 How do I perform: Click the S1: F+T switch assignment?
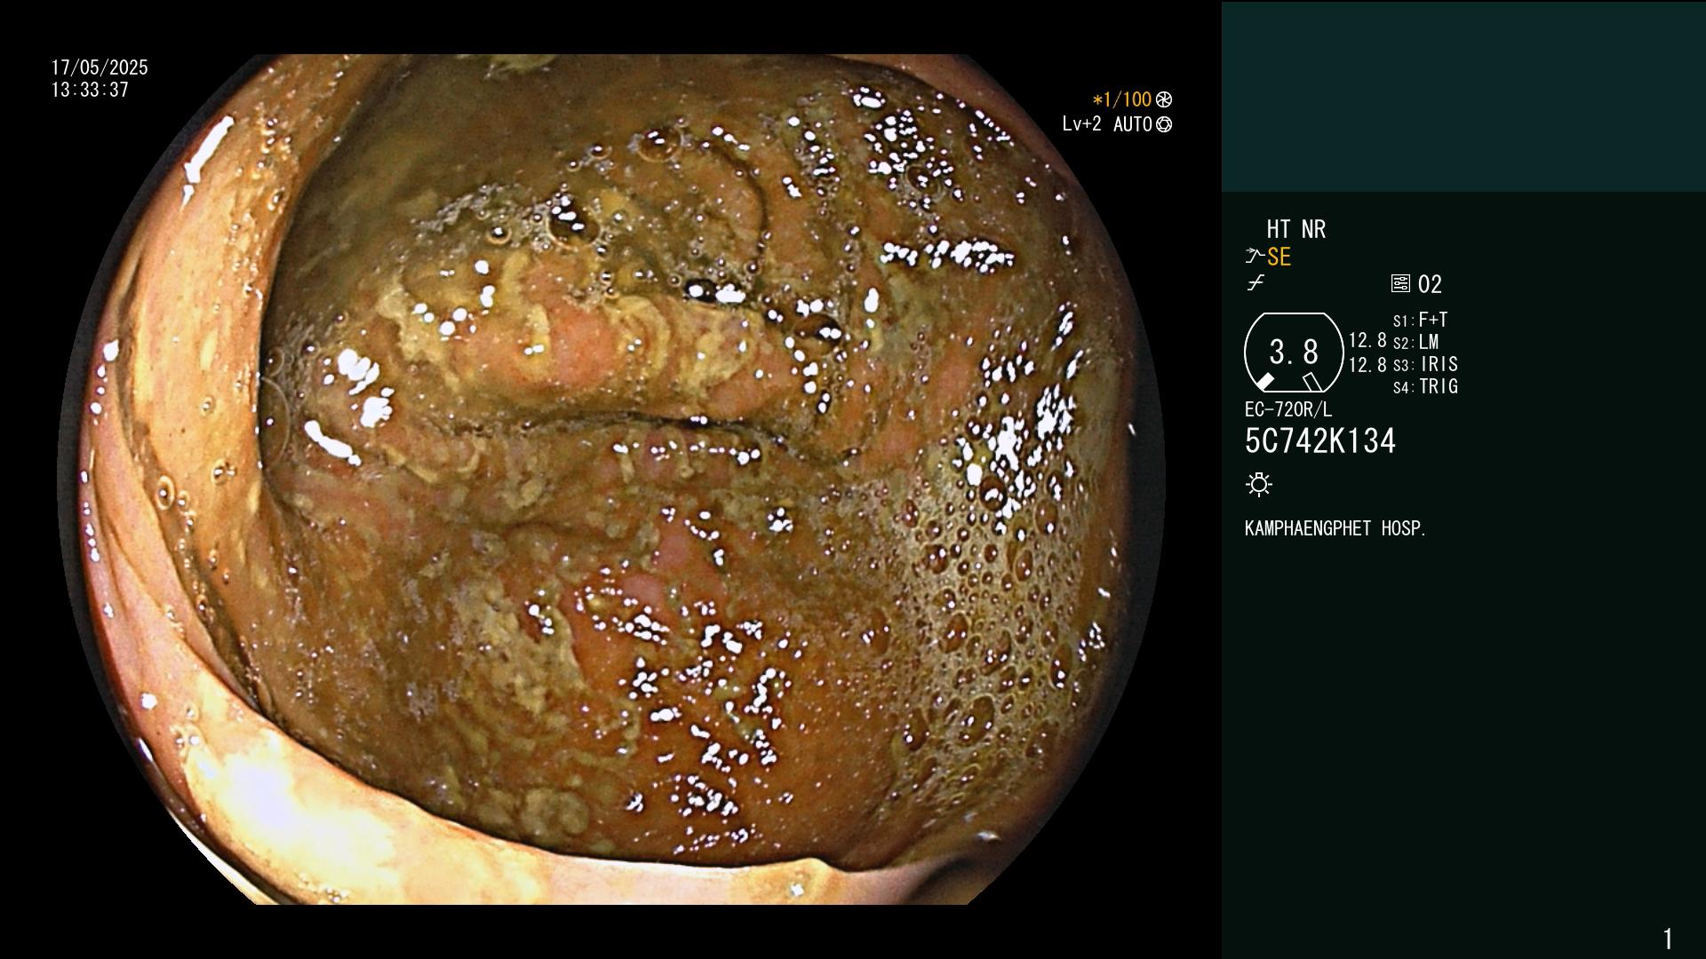1420,320
